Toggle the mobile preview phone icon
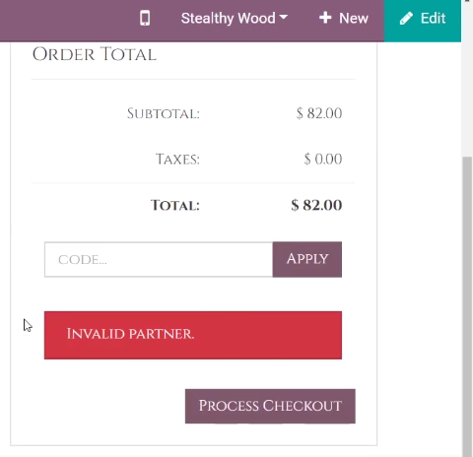 [145, 18]
